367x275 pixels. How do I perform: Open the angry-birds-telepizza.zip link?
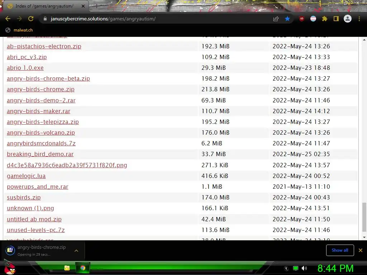(43, 122)
